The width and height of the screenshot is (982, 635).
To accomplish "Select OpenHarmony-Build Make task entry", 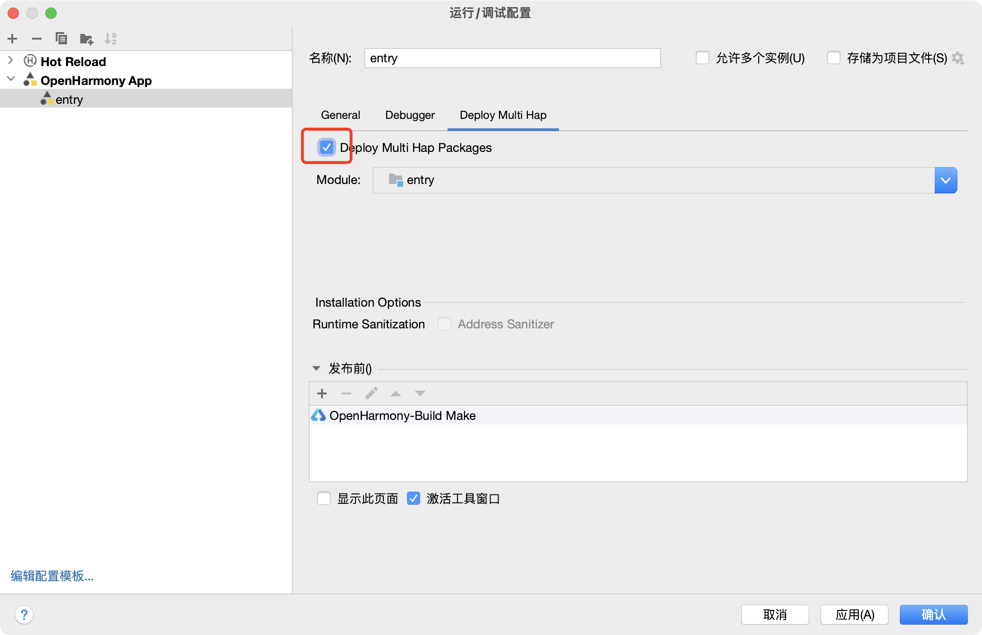I will (x=402, y=416).
